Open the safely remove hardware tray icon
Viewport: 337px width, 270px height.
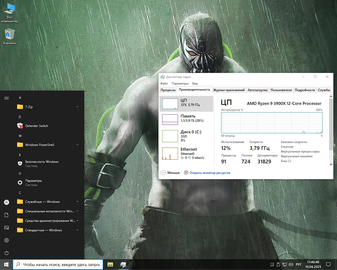(x=278, y=264)
